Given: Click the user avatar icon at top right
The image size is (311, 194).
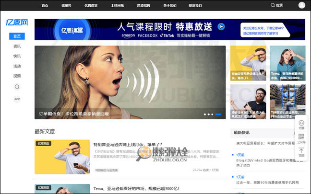Looking at the screenshot, I should coord(301,5).
